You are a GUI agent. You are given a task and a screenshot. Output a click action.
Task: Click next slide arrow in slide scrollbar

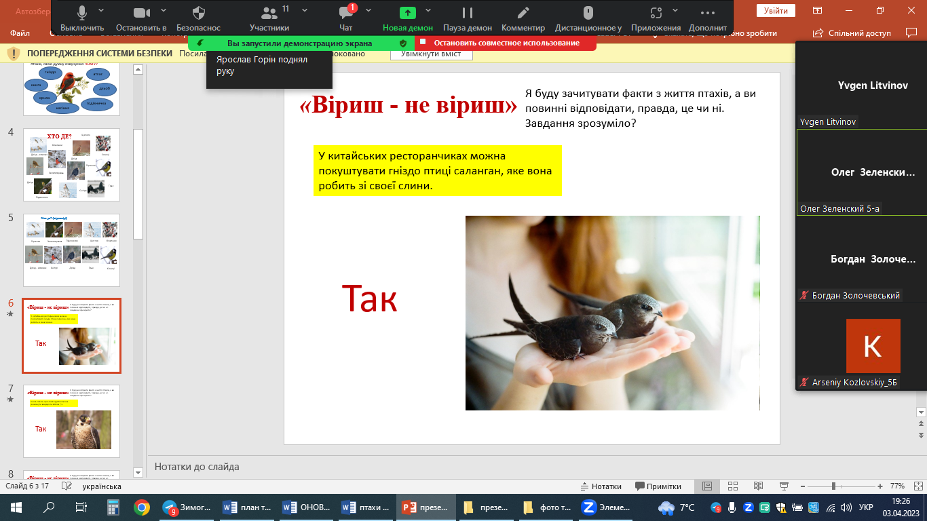[921, 435]
